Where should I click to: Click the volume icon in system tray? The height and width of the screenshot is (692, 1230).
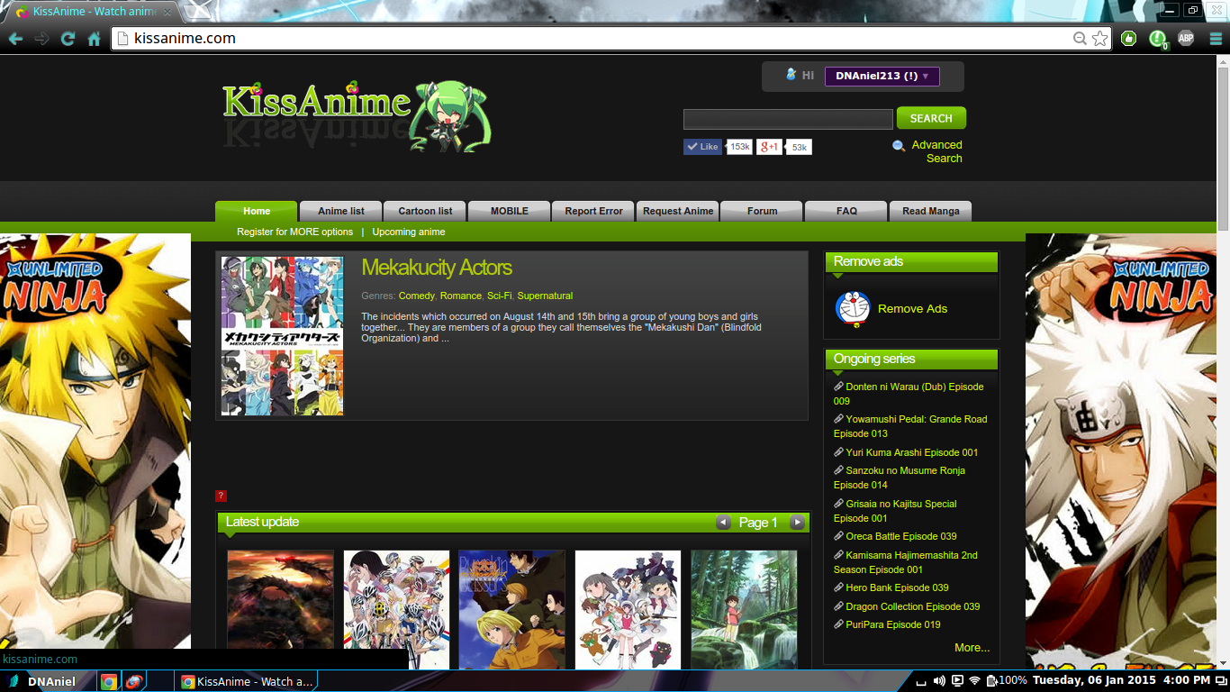pyautogui.click(x=939, y=681)
